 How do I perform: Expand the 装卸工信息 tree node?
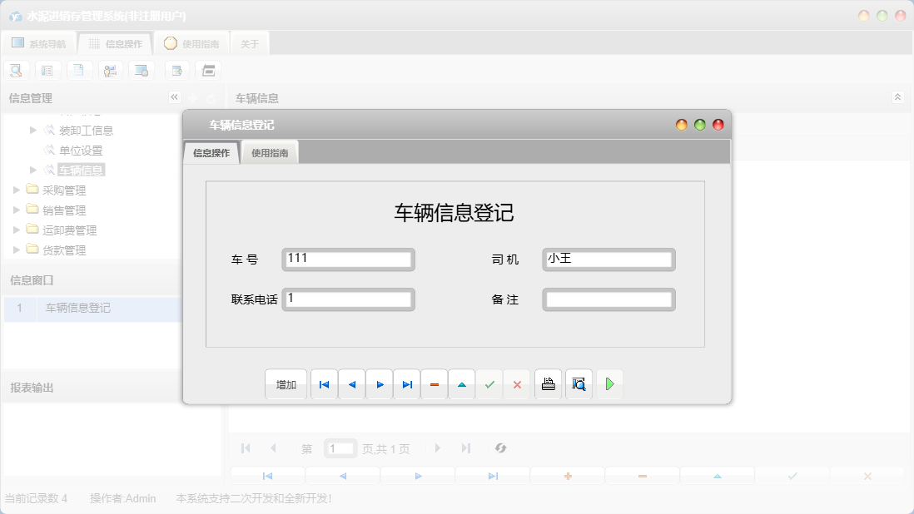31,130
